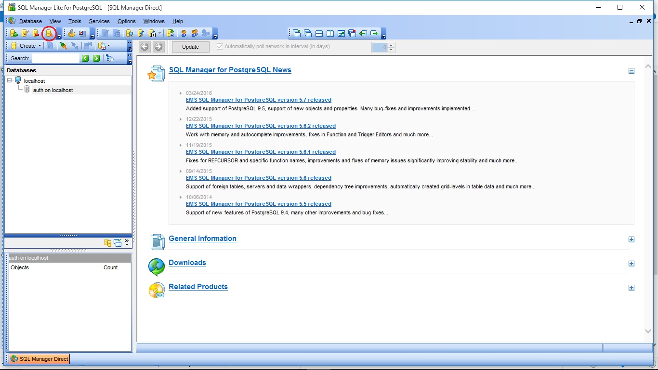Click the database with monitor icon

129,33
